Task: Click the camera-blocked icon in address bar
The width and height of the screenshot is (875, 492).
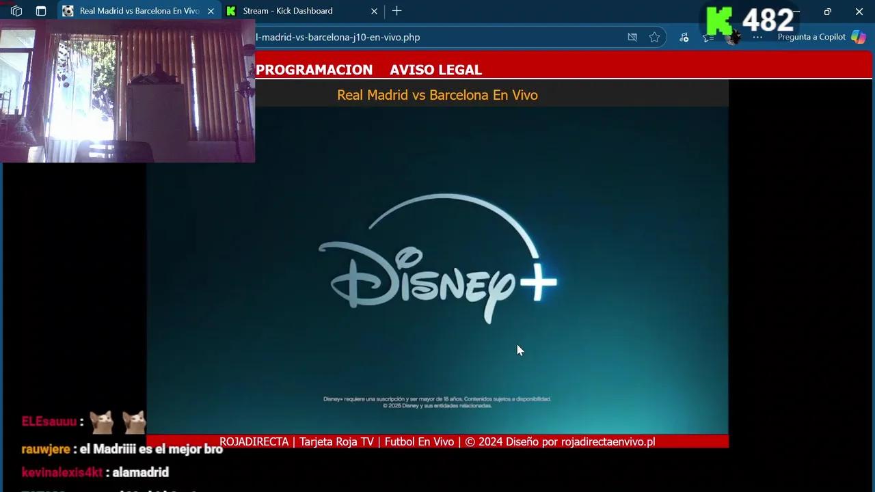Action: click(x=632, y=38)
